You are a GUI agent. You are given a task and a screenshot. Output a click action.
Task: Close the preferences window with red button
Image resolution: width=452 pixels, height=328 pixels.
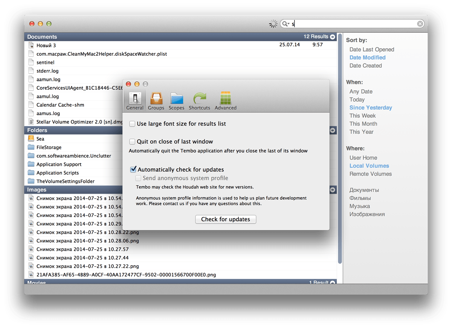[128, 84]
